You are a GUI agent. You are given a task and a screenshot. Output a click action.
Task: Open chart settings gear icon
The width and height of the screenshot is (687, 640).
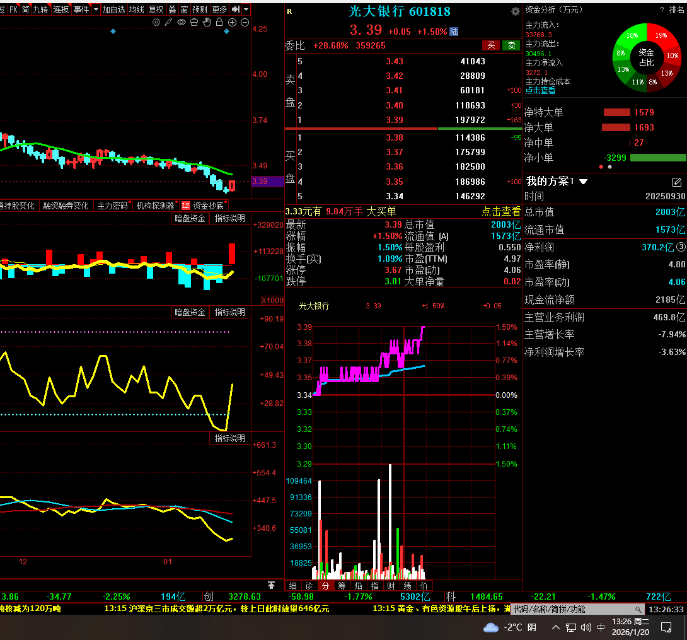point(156,22)
